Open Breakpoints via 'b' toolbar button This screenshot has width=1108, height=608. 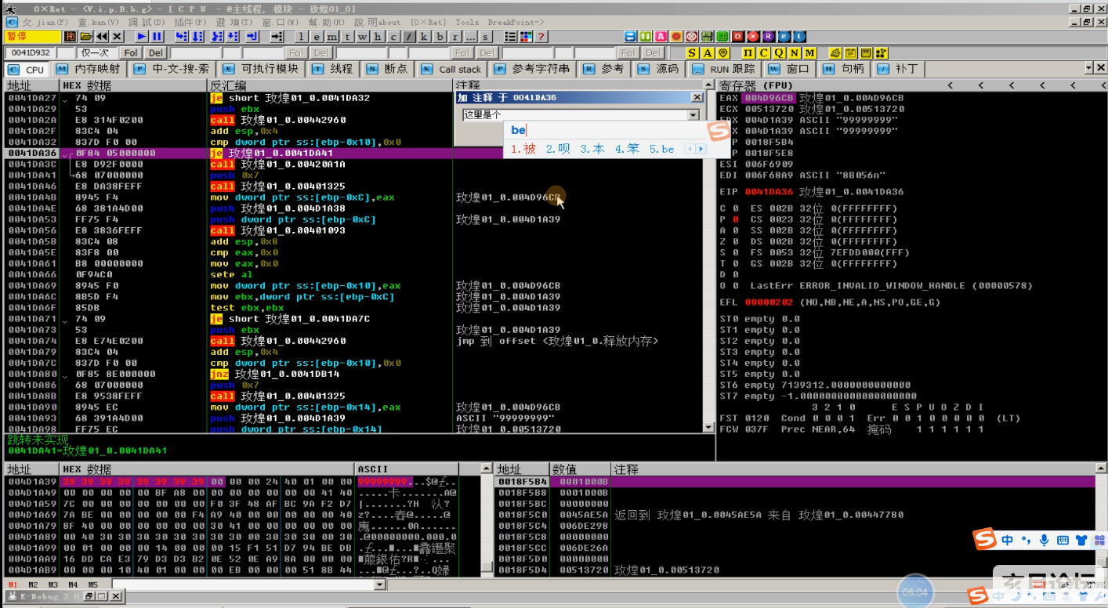coord(439,37)
